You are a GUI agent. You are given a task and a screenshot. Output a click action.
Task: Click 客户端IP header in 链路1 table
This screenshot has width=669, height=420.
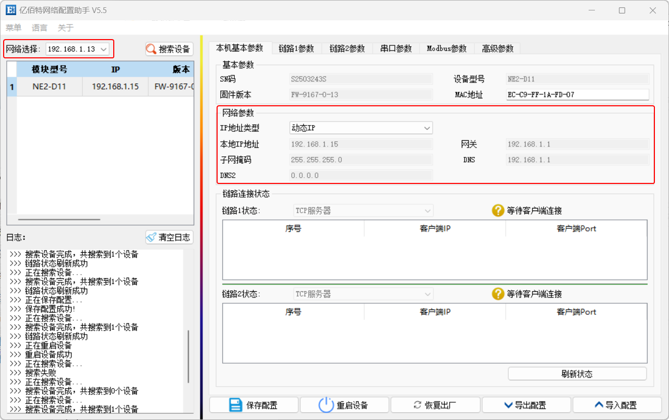click(x=435, y=228)
